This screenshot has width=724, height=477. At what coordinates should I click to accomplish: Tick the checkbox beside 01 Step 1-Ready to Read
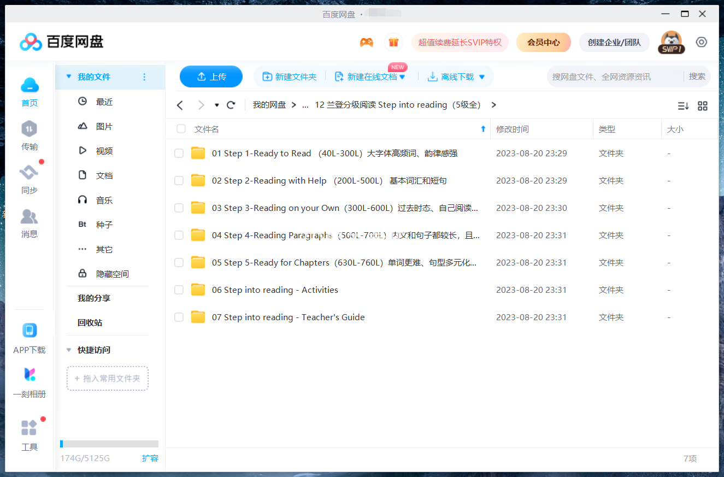(x=179, y=153)
